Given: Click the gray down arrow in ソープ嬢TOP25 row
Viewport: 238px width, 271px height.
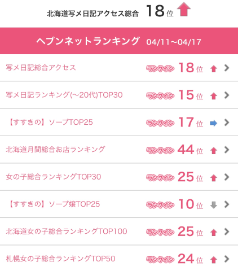Looking at the screenshot, I should pyautogui.click(x=214, y=205).
